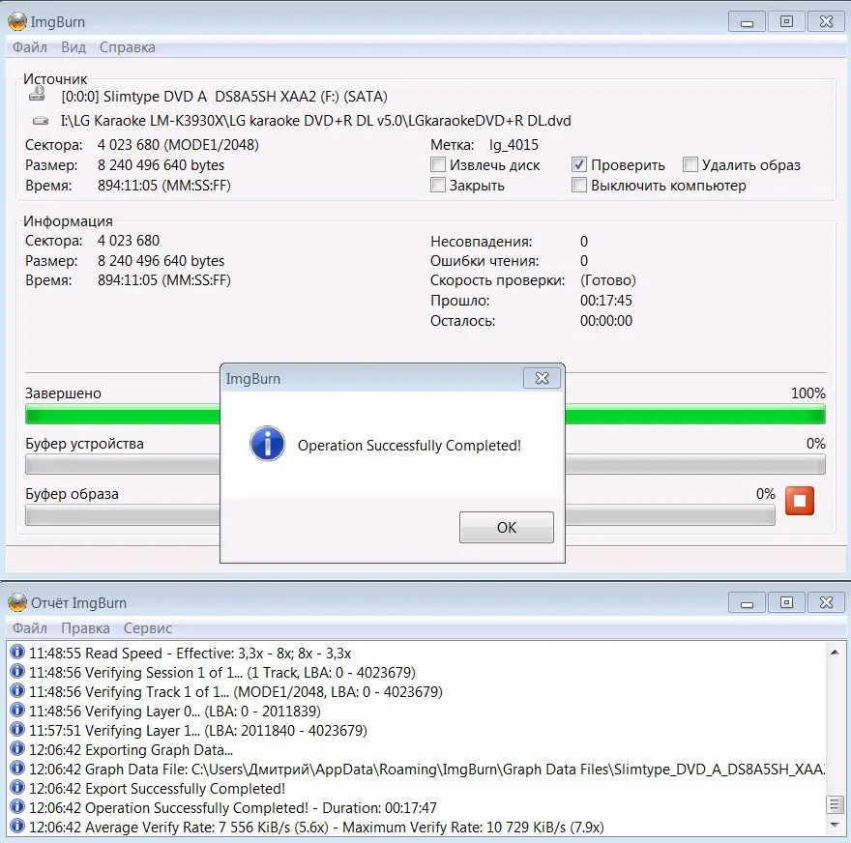
Task: Click the Буфер устройства progress bar
Action: (x=425, y=465)
